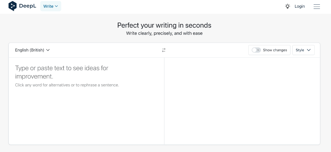This screenshot has height=152, width=331.
Task: Open the Write product dropdown
Action: click(50, 6)
